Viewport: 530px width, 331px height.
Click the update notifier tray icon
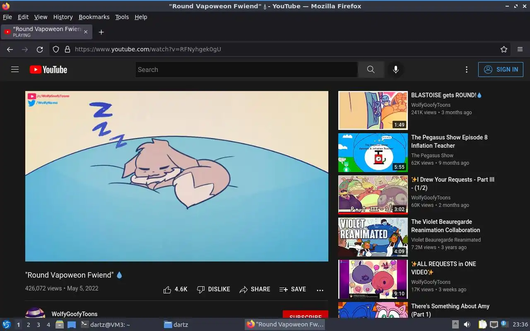pyautogui.click(x=504, y=324)
